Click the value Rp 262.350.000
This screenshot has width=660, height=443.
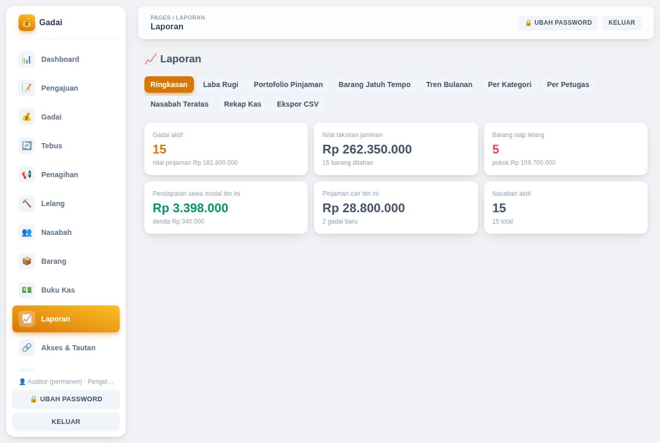point(367,149)
